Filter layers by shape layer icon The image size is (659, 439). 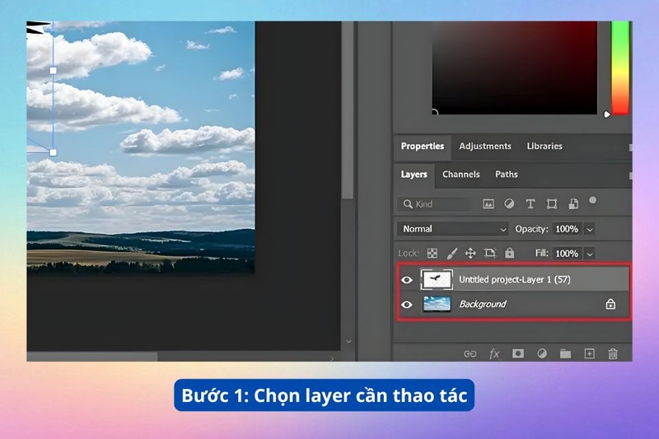[x=551, y=204]
